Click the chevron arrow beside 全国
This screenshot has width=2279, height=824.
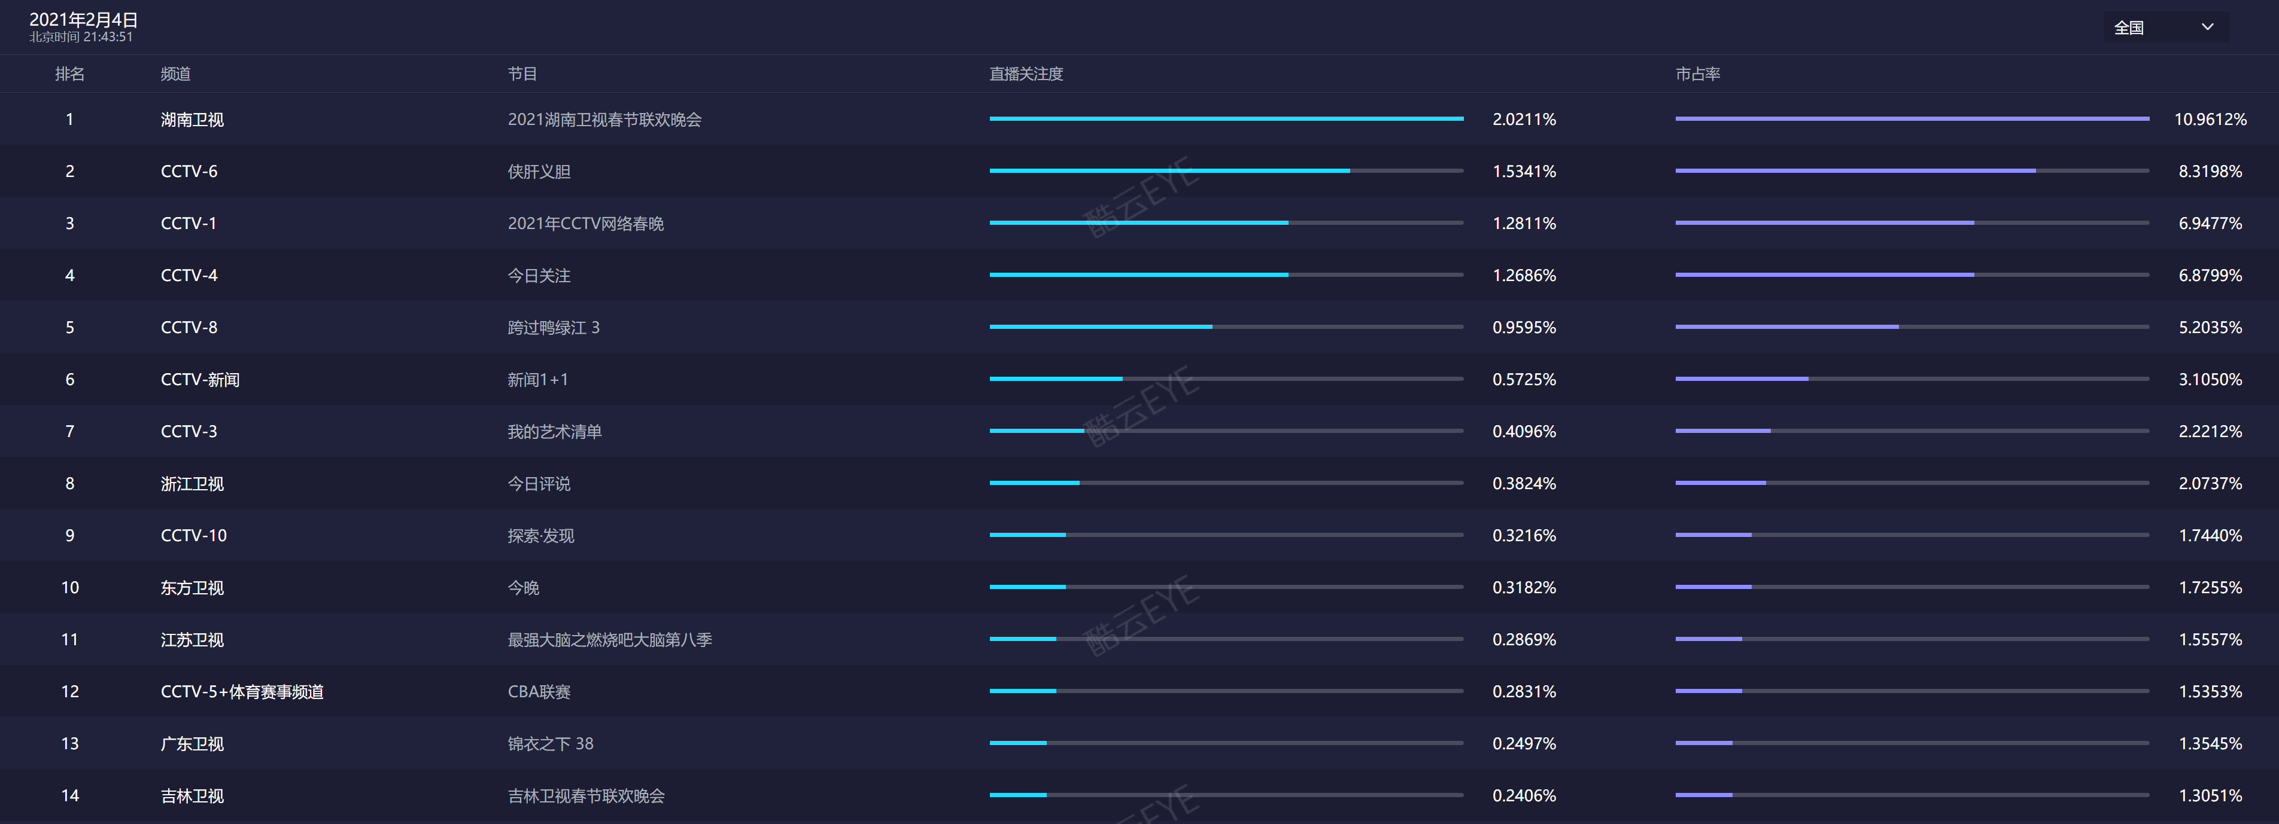(2207, 28)
